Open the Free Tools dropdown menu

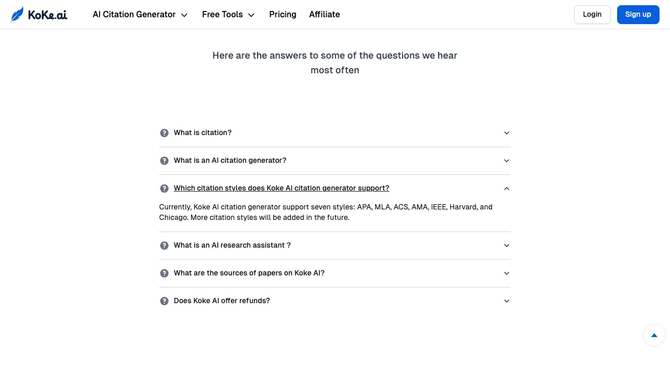228,15
